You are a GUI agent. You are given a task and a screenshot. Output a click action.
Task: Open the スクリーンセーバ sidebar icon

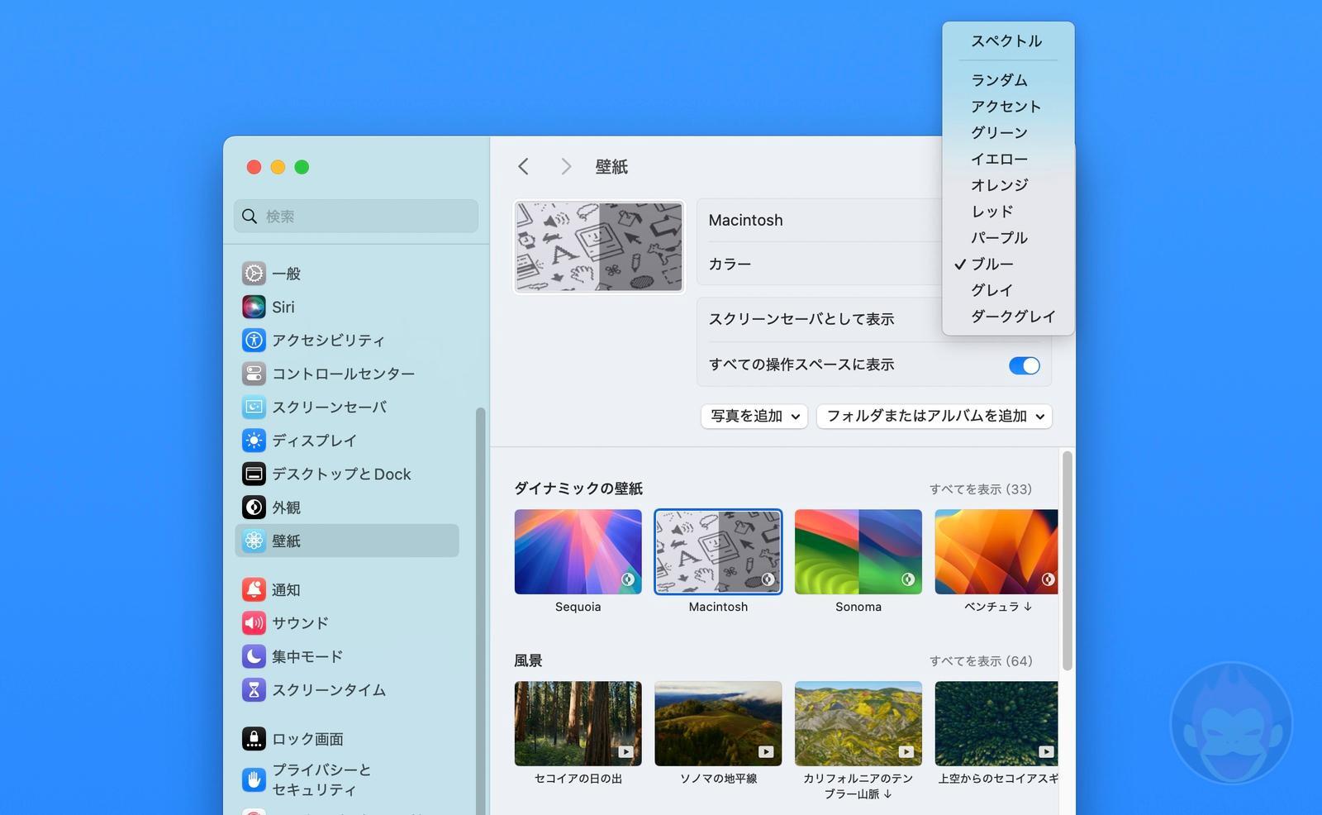coord(254,407)
